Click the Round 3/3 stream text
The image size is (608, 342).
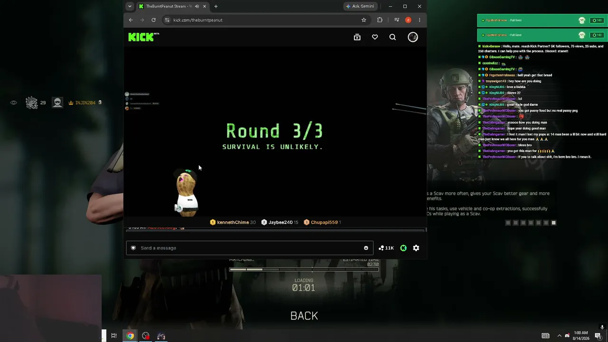point(274,131)
